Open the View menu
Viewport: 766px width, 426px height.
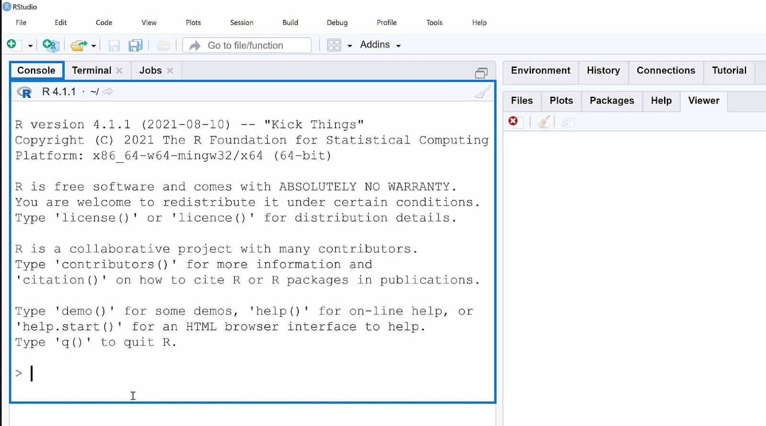(x=149, y=22)
